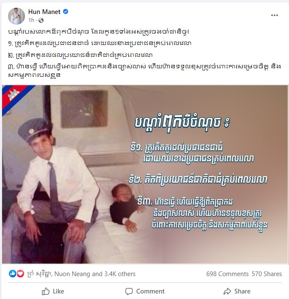This screenshot has height=299, width=289.
Task: Toggle the Like button on the post
Action: (x=53, y=291)
